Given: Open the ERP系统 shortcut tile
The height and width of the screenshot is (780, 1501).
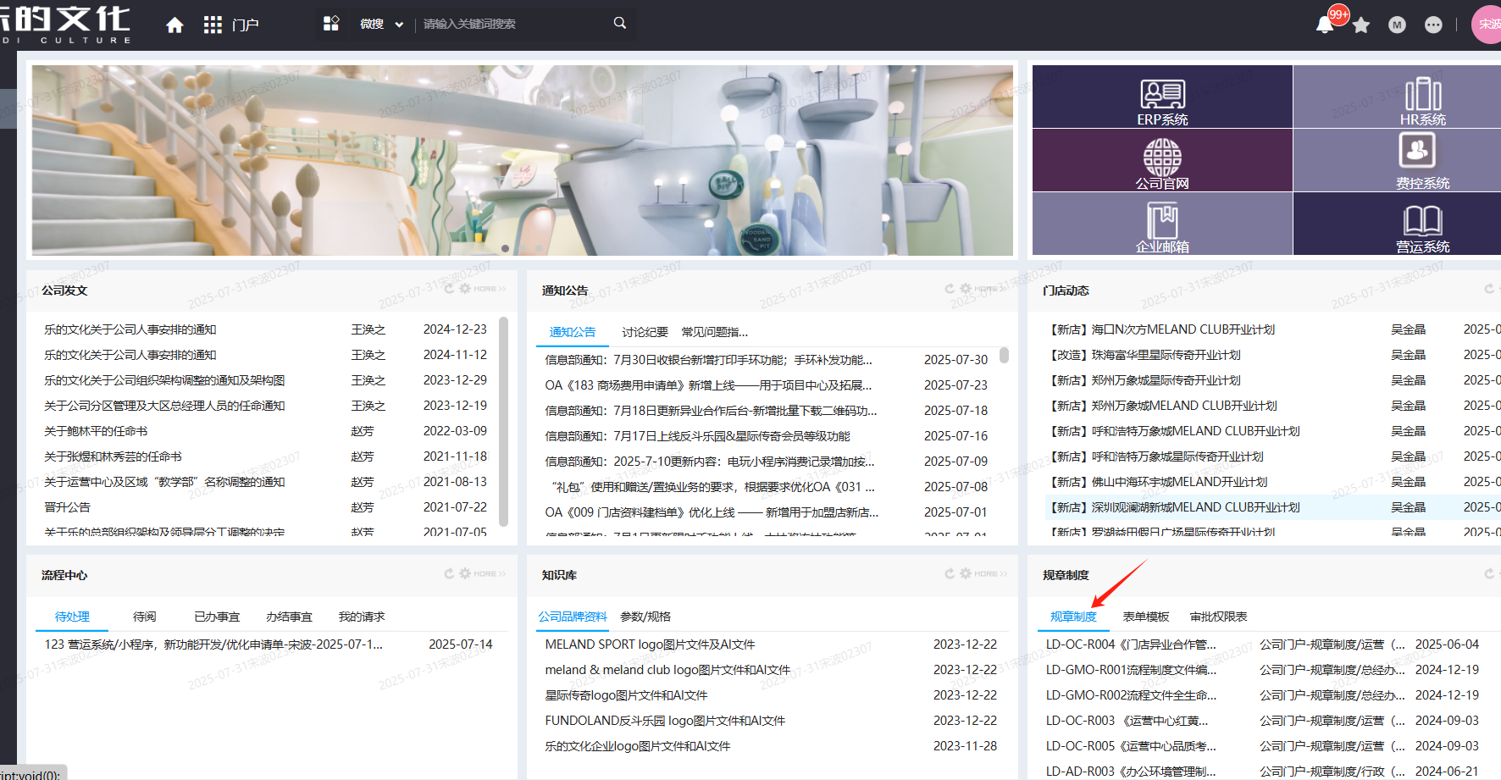Looking at the screenshot, I should point(1162,97).
